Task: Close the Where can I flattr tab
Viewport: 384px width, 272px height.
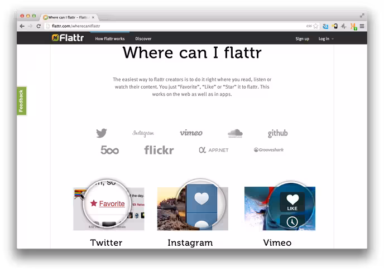Action: pyautogui.click(x=93, y=17)
